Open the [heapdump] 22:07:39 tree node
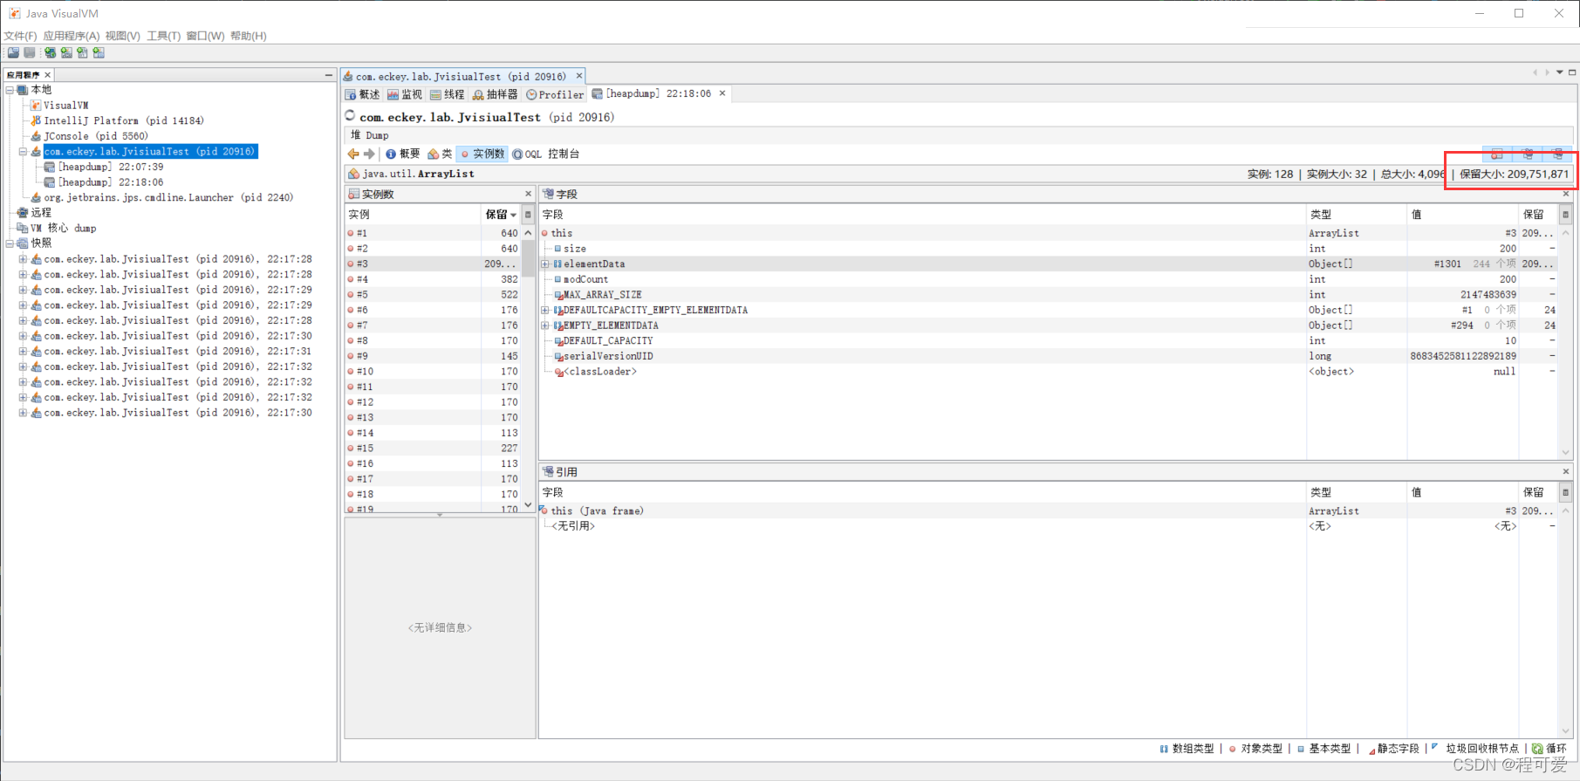The width and height of the screenshot is (1580, 781). (111, 167)
